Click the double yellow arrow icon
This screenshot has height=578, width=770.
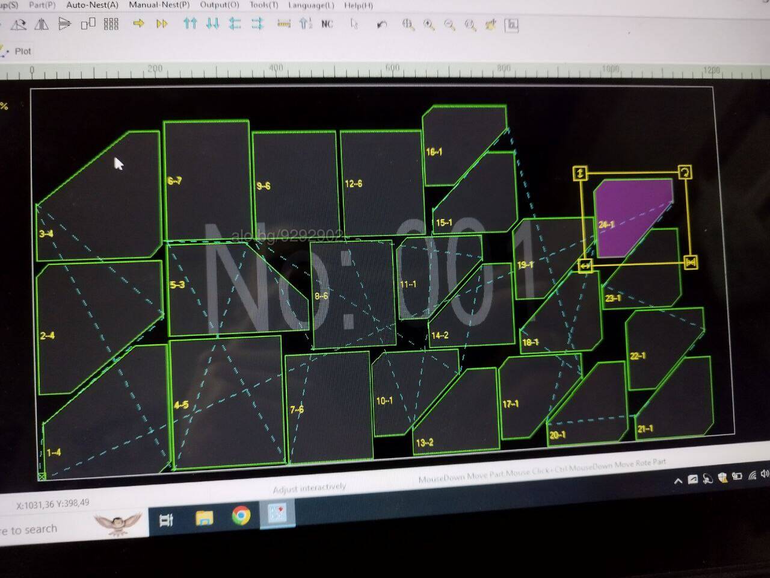tap(162, 23)
